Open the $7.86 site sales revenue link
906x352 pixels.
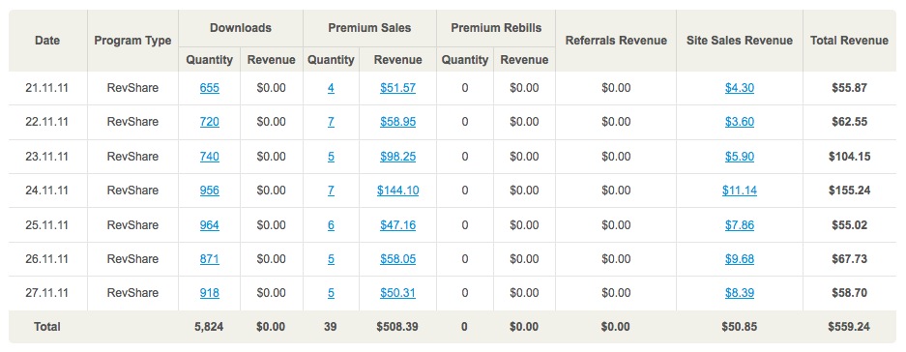point(739,225)
